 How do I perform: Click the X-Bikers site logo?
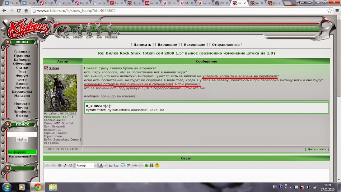pyautogui.click(x=28, y=29)
